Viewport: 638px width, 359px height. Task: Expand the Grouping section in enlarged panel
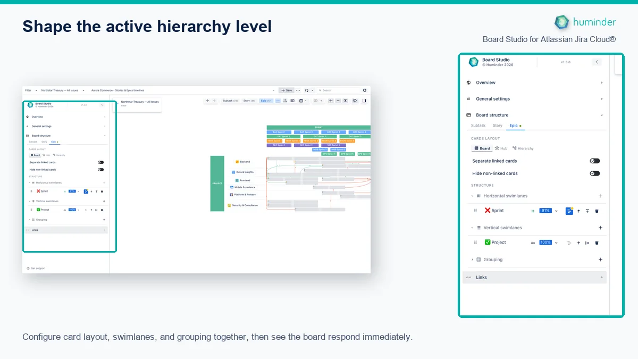[472, 260]
